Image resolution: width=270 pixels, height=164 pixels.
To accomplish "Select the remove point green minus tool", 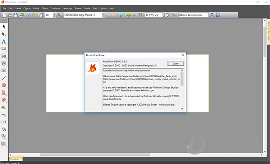I will (4, 115).
